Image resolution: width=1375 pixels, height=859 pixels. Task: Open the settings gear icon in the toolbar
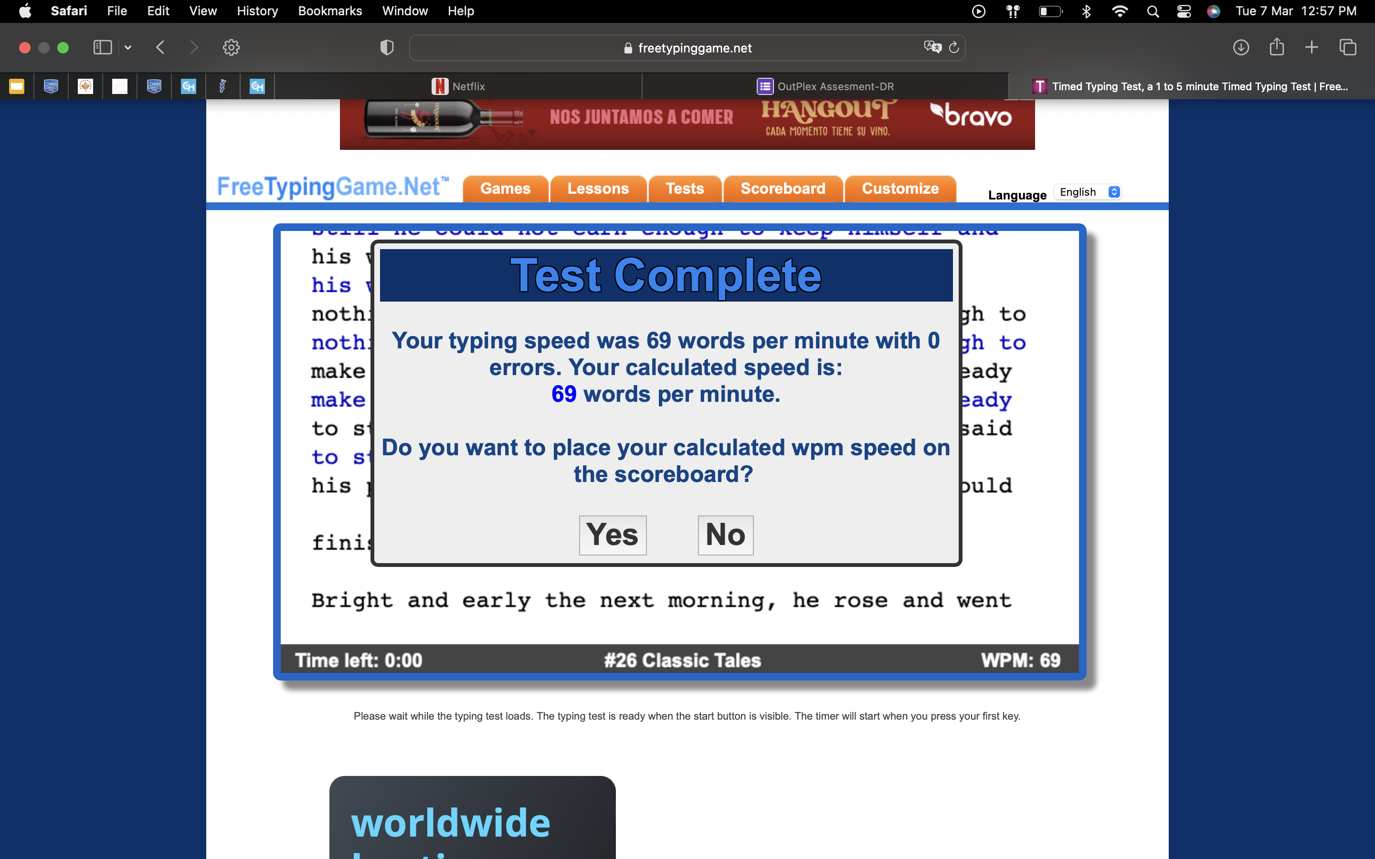[231, 47]
